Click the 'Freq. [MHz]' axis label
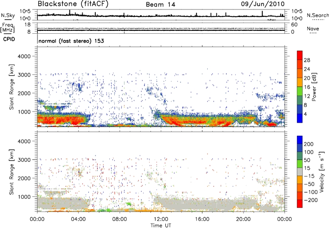Viewport: 329px width, 228px height. (x=7, y=28)
